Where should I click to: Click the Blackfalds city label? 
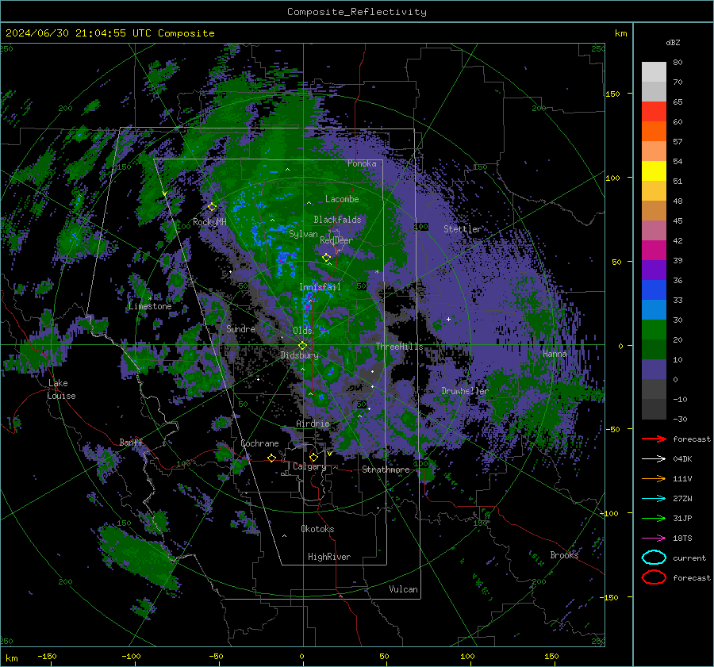pyautogui.click(x=337, y=220)
